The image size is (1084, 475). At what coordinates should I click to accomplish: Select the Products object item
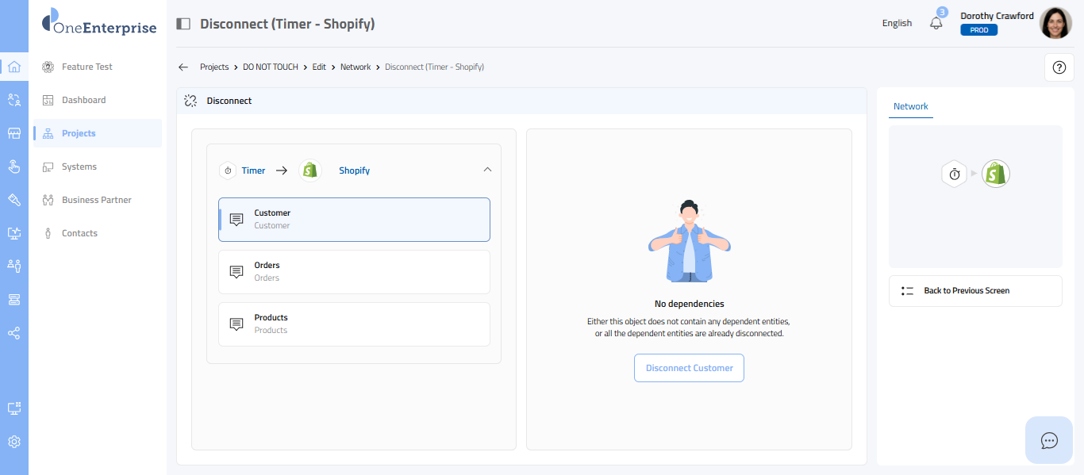point(354,324)
